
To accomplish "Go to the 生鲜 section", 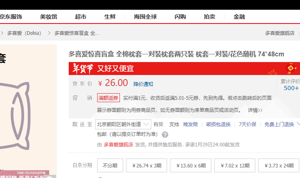I will click(110, 17).
